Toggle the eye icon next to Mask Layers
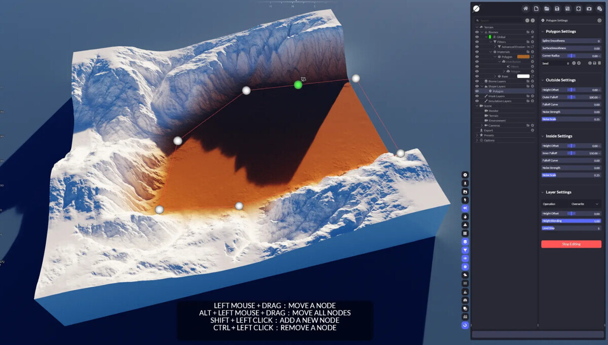Screen dimensions: 608x345 tap(477, 96)
